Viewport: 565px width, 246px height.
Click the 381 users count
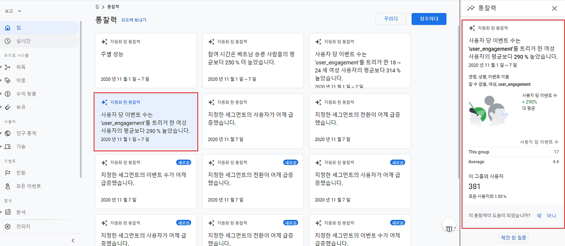[x=474, y=186]
